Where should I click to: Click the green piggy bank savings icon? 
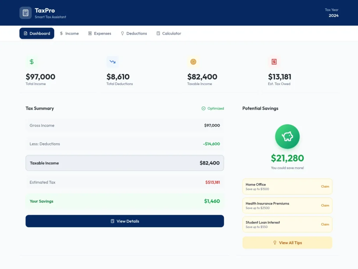[287, 137]
